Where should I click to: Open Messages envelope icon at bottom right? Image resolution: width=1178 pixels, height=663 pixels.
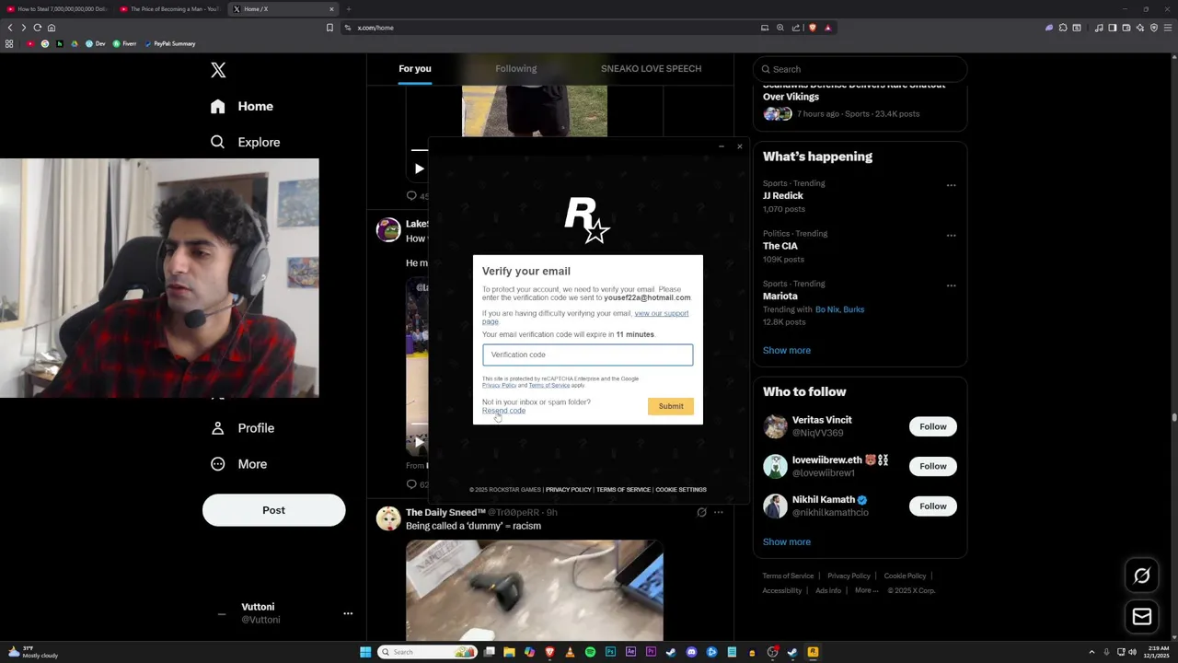[x=1141, y=617]
